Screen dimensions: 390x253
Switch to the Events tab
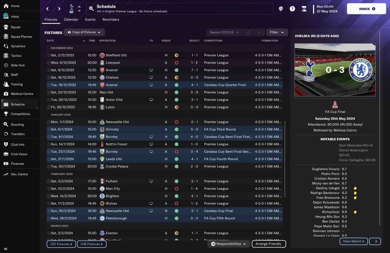coord(90,19)
